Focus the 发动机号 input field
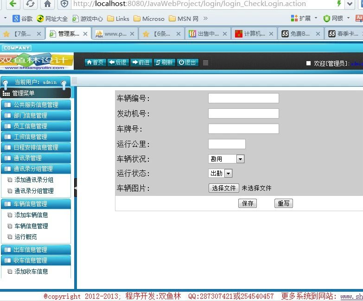The height and width of the screenshot is (301, 363). coord(243,113)
